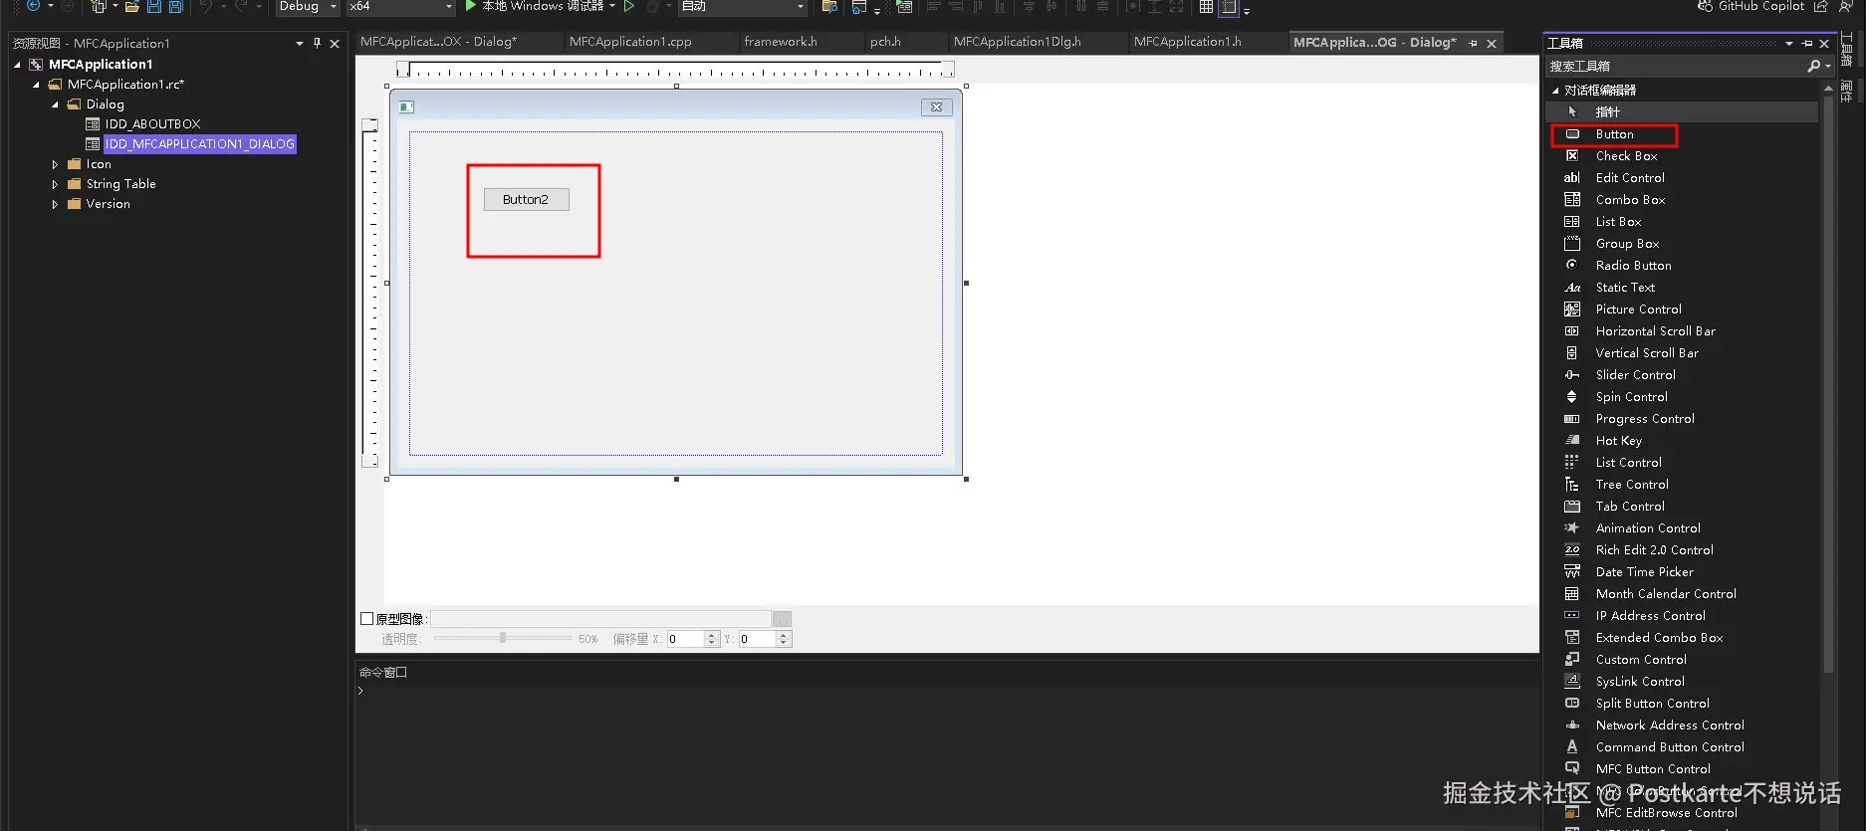Screen dimensions: 1866x831
Task: Open the 自动 dropdown in the toolbar
Action: [x=743, y=7]
